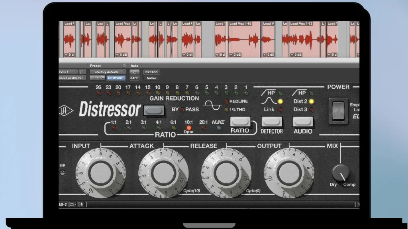Click the detector HP filter slope icon
The image size is (408, 229).
268,93
